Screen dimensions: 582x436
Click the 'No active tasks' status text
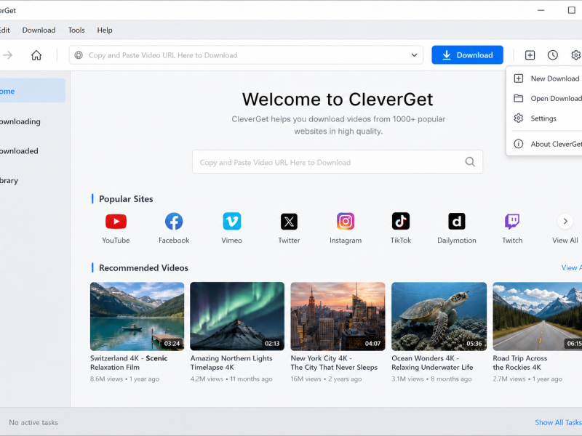(x=33, y=422)
